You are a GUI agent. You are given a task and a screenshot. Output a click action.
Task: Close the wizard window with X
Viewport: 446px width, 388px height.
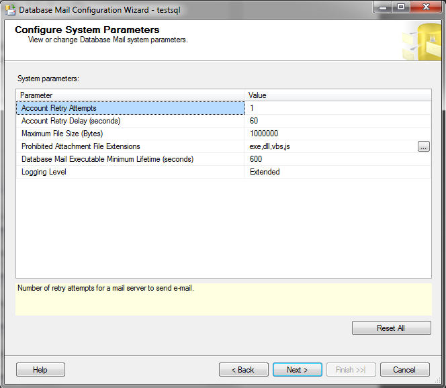point(426,7)
